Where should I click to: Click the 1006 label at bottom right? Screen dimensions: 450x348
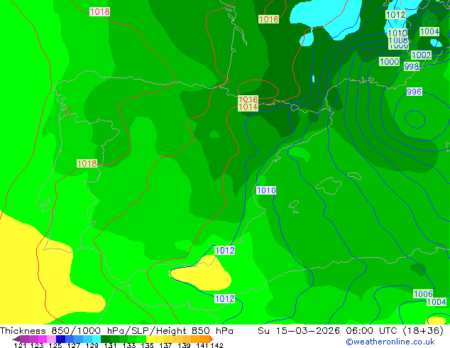tap(423, 293)
